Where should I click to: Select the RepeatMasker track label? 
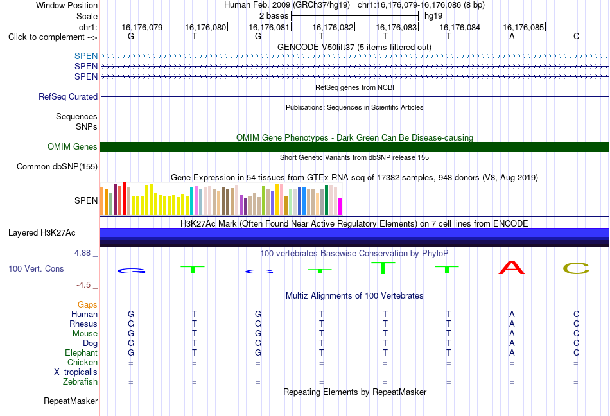pyautogui.click(x=71, y=401)
